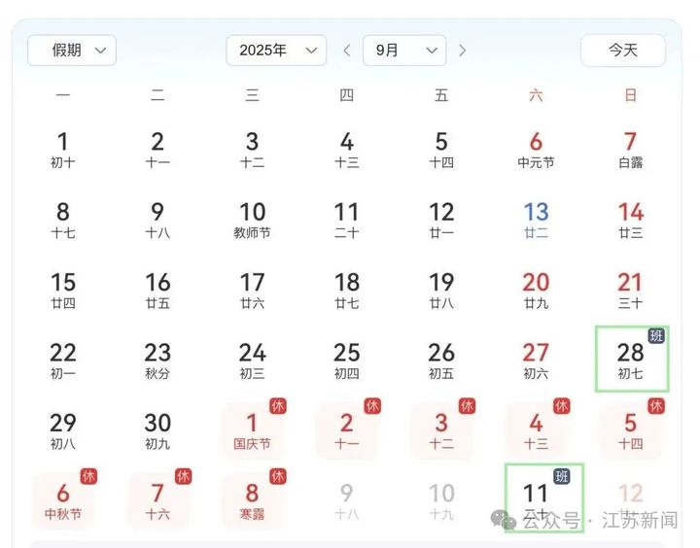
Task: Select September 6 中元节
Action: 536,150
